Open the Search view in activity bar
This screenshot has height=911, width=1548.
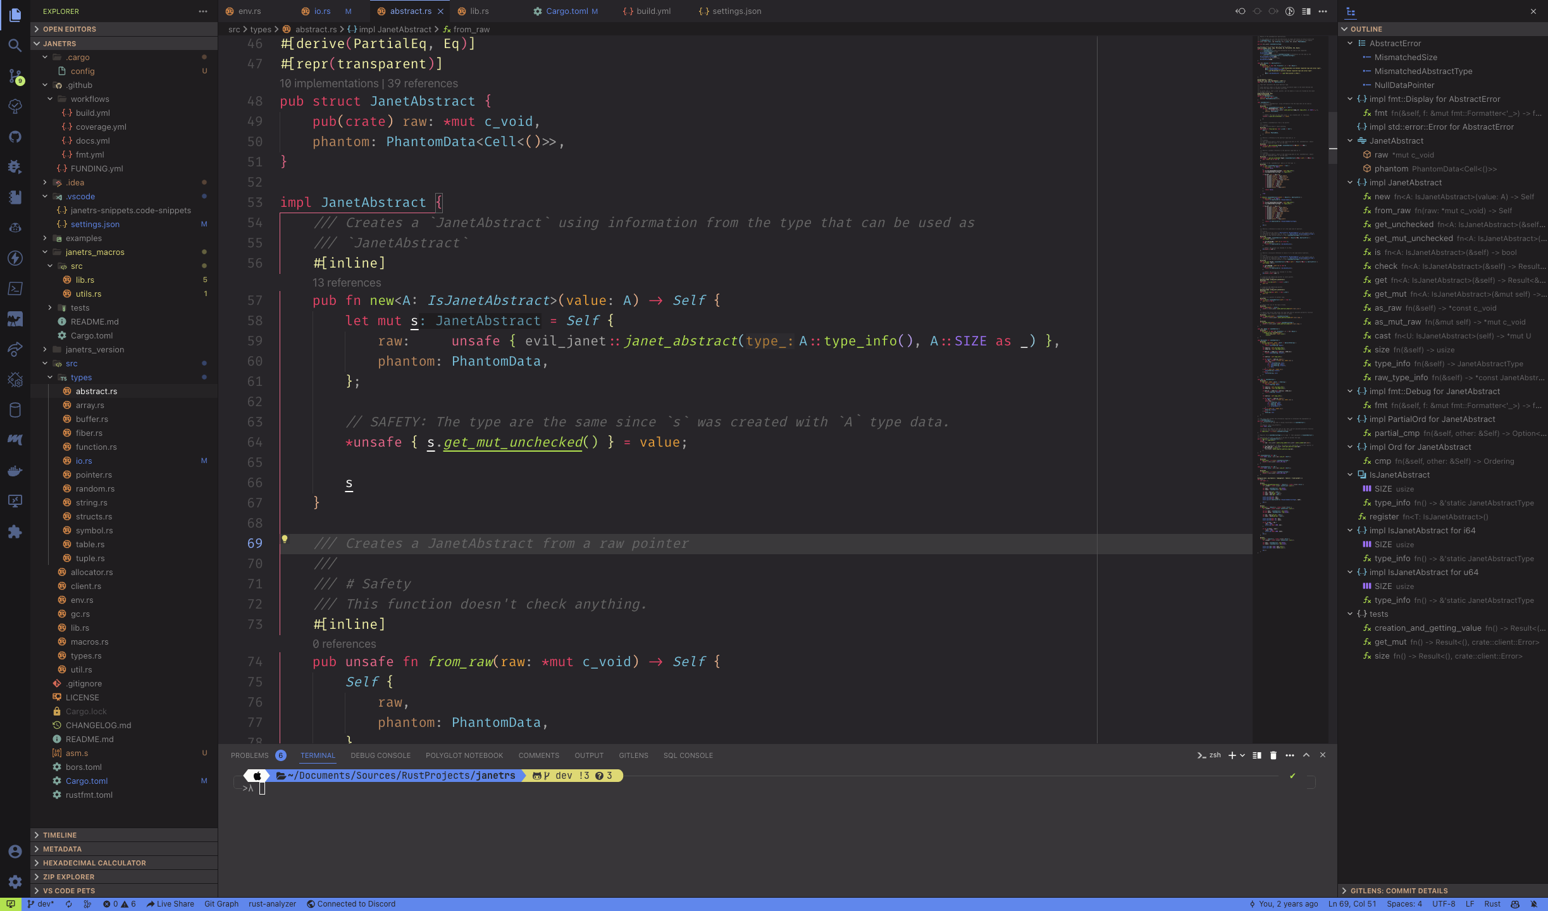[x=15, y=45]
